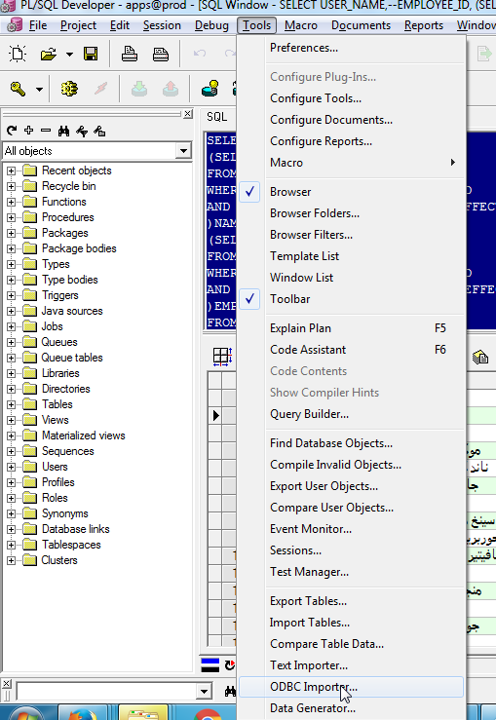The image size is (496, 720).
Task: Open the Project menu
Action: 79,25
